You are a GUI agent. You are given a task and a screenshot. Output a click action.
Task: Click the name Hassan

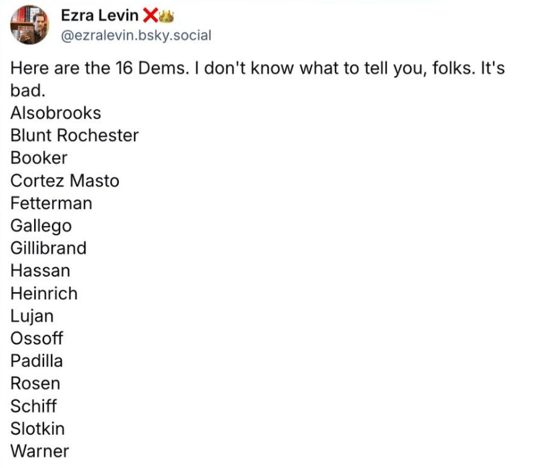click(x=40, y=271)
